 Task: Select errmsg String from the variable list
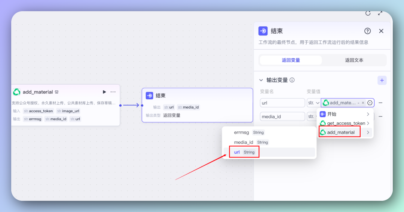(x=269, y=132)
